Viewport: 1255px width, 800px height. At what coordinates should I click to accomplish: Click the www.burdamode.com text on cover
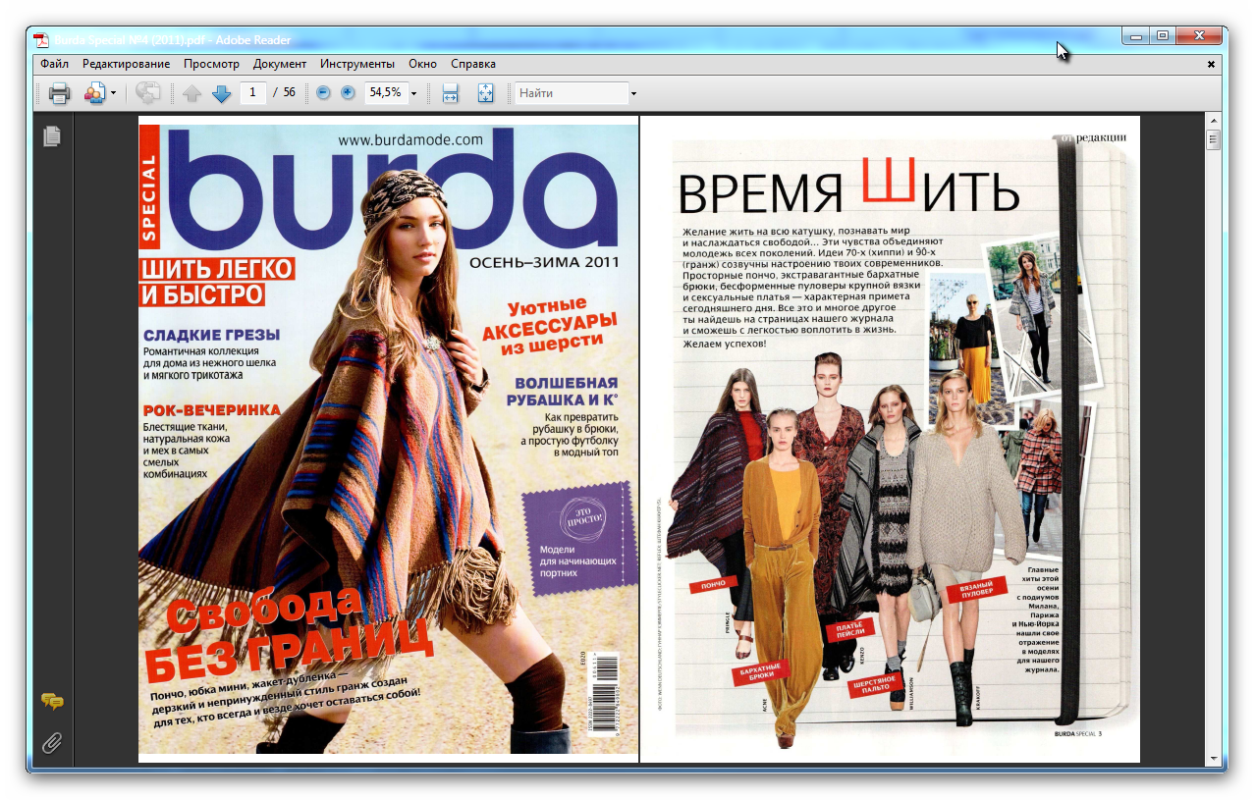pos(410,139)
